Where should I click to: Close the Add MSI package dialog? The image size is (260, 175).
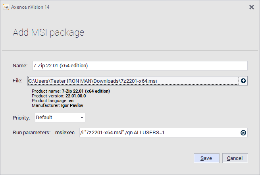[x=251, y=7]
